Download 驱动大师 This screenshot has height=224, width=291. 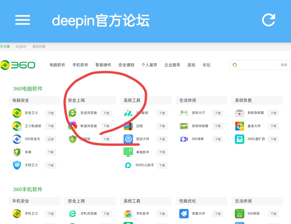click(x=162, y=139)
